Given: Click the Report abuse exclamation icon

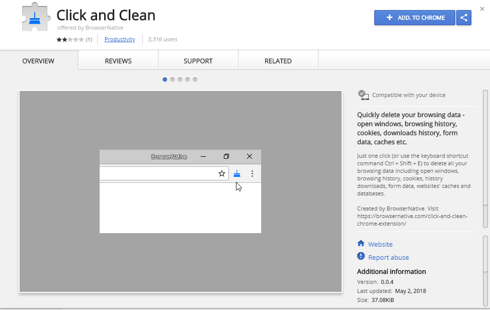Looking at the screenshot, I should click(361, 257).
